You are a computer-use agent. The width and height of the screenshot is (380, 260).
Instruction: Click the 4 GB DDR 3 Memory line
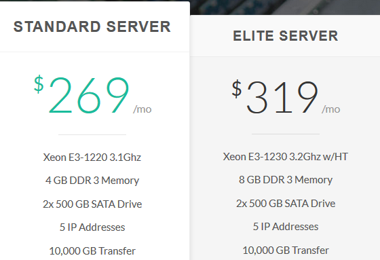pyautogui.click(x=92, y=181)
